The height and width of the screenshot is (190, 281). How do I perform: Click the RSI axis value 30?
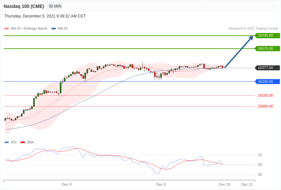(x=260, y=174)
